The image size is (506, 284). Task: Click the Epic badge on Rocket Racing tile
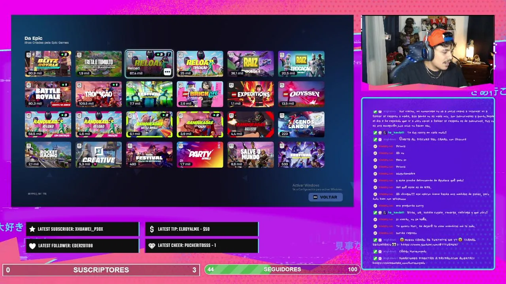pos(28,146)
